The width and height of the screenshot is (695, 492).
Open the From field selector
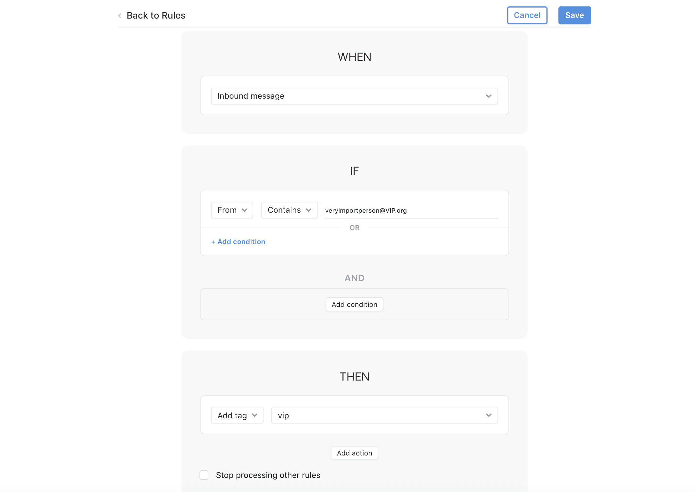tap(232, 210)
